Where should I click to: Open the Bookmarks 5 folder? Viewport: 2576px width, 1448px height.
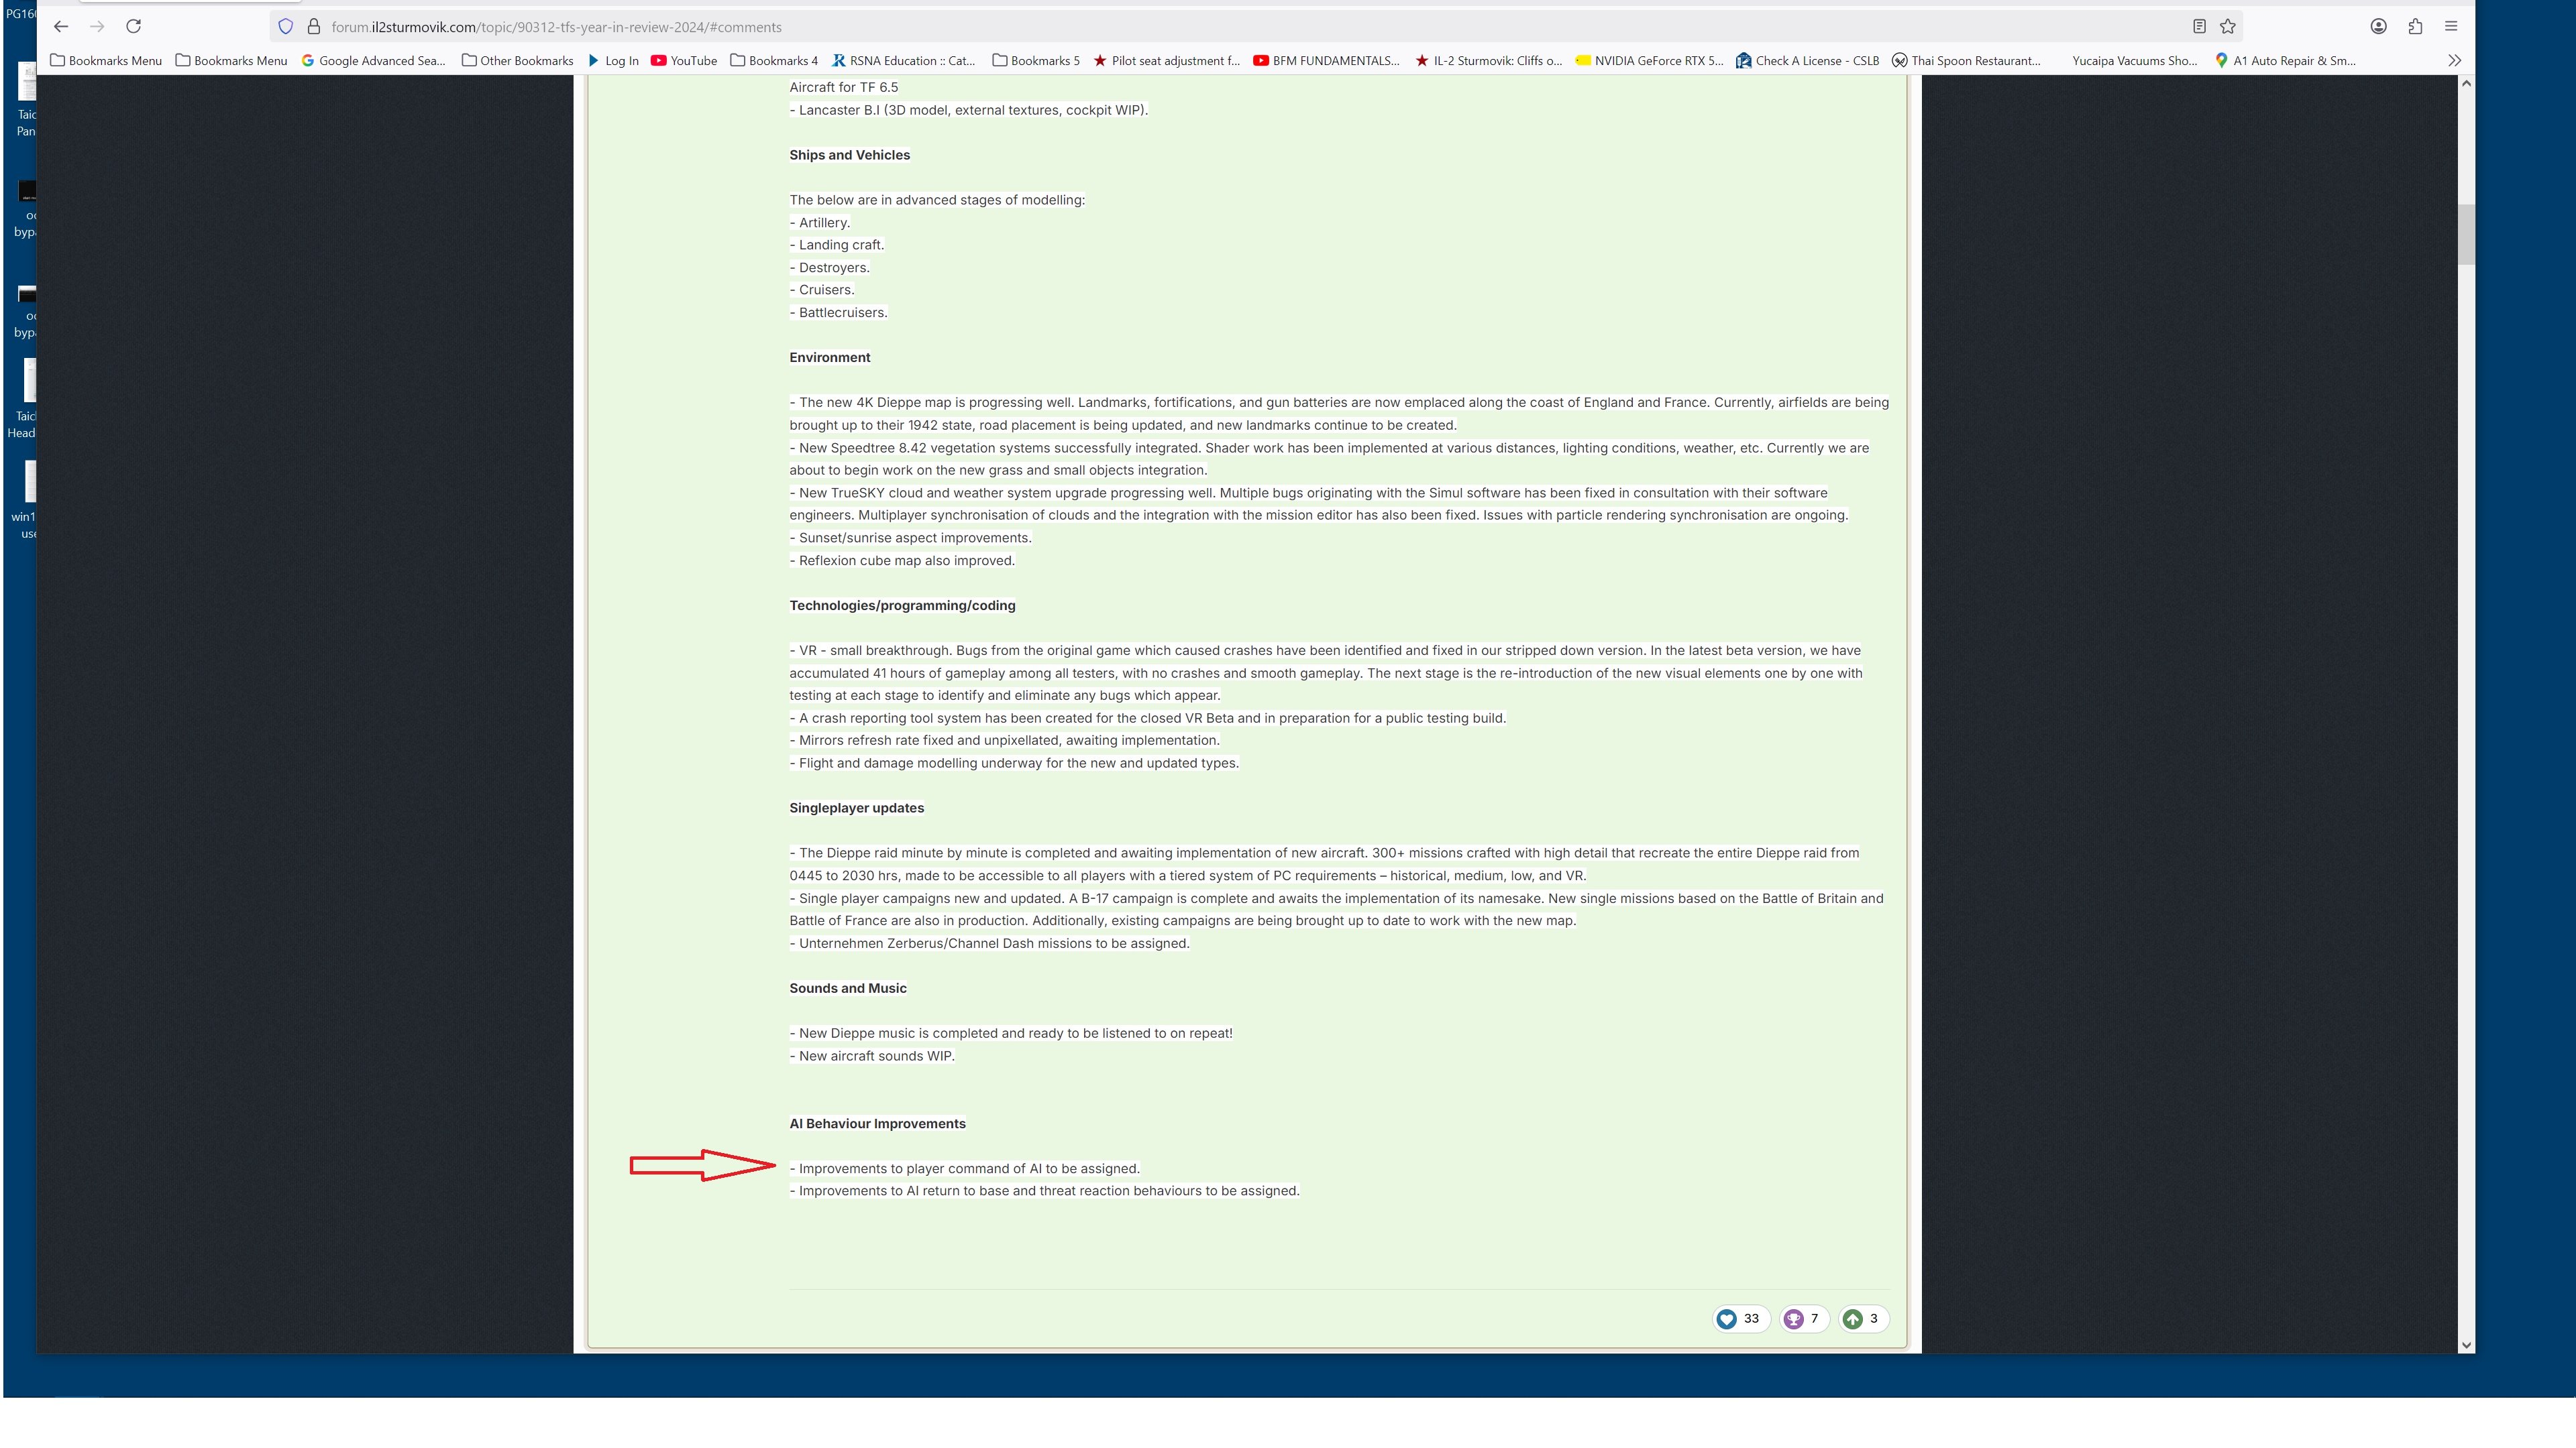click(1036, 61)
